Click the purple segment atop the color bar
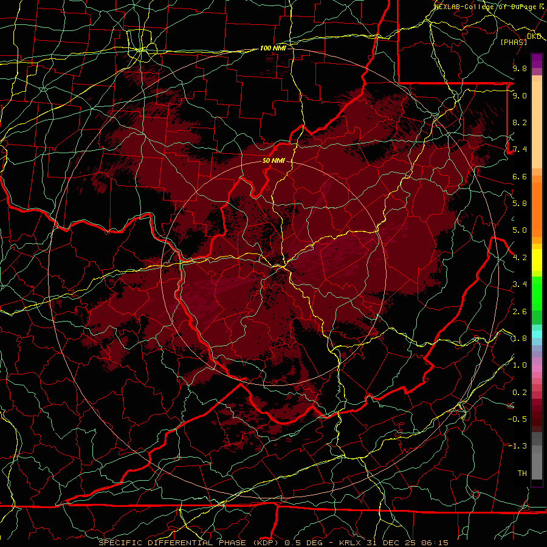 [x=537, y=61]
